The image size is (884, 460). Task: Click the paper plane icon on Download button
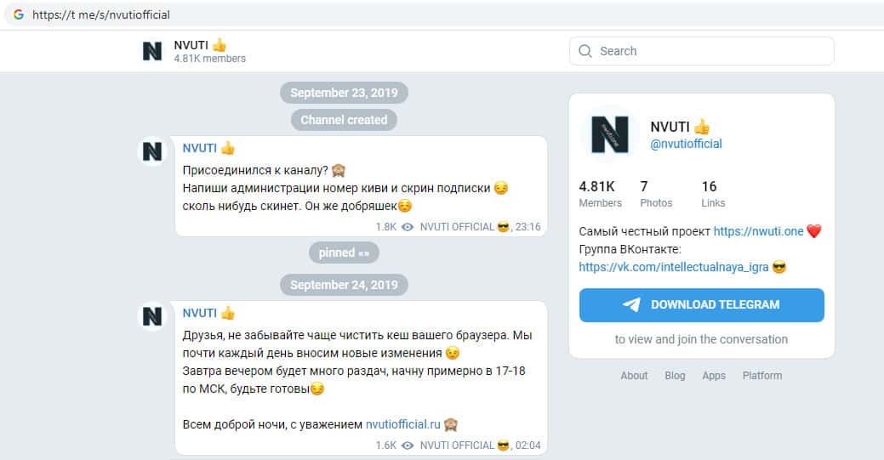click(631, 304)
